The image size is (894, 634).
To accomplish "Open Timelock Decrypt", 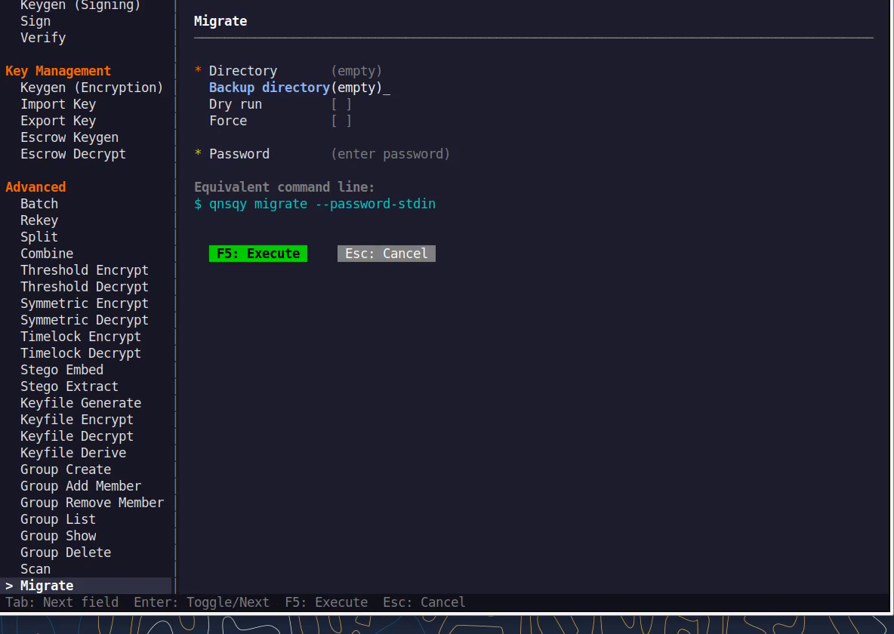I will point(81,353).
